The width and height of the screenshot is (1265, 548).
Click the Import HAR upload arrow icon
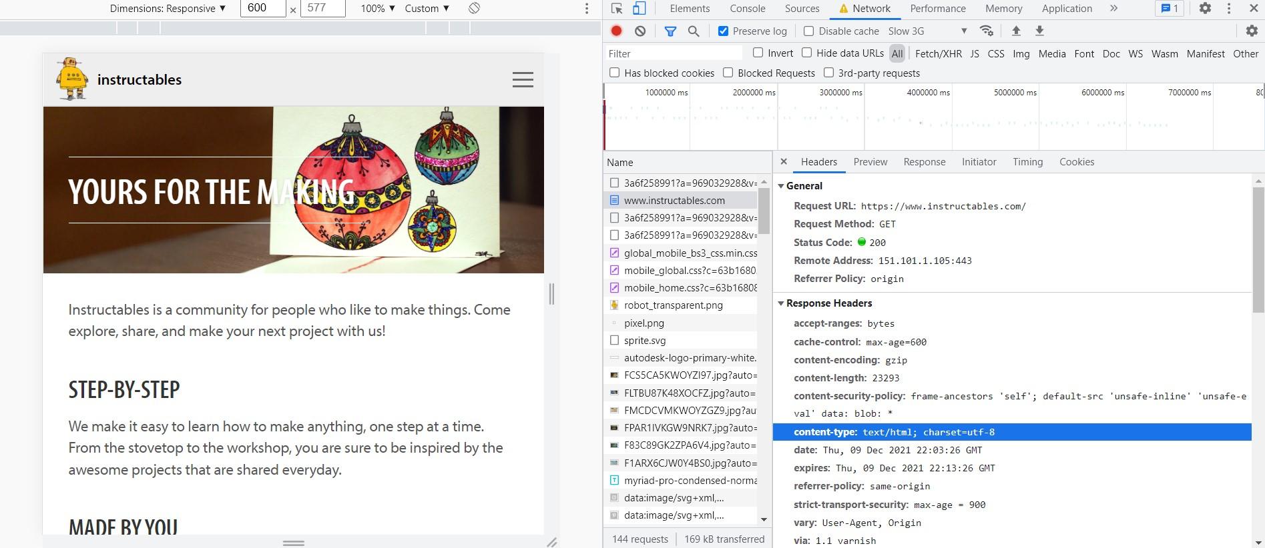click(x=1016, y=31)
